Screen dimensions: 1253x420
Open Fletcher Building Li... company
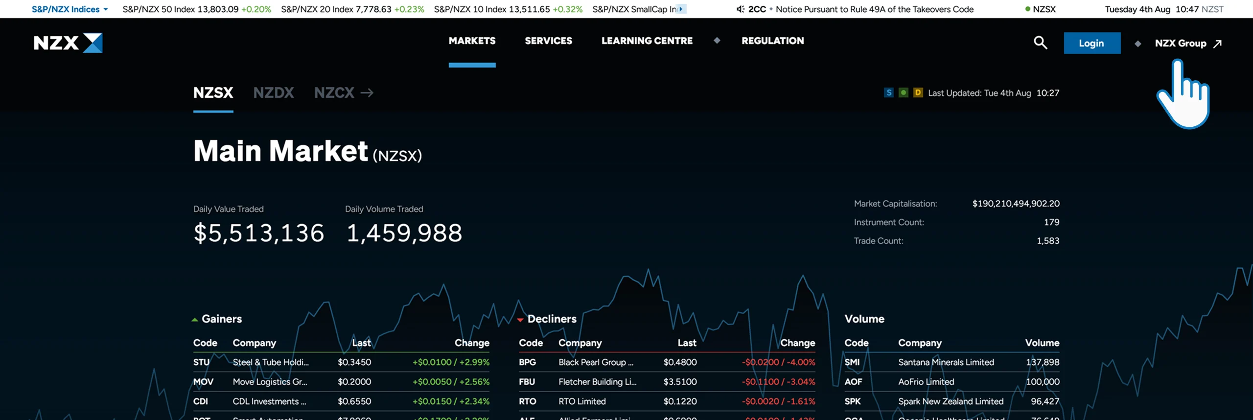click(598, 382)
